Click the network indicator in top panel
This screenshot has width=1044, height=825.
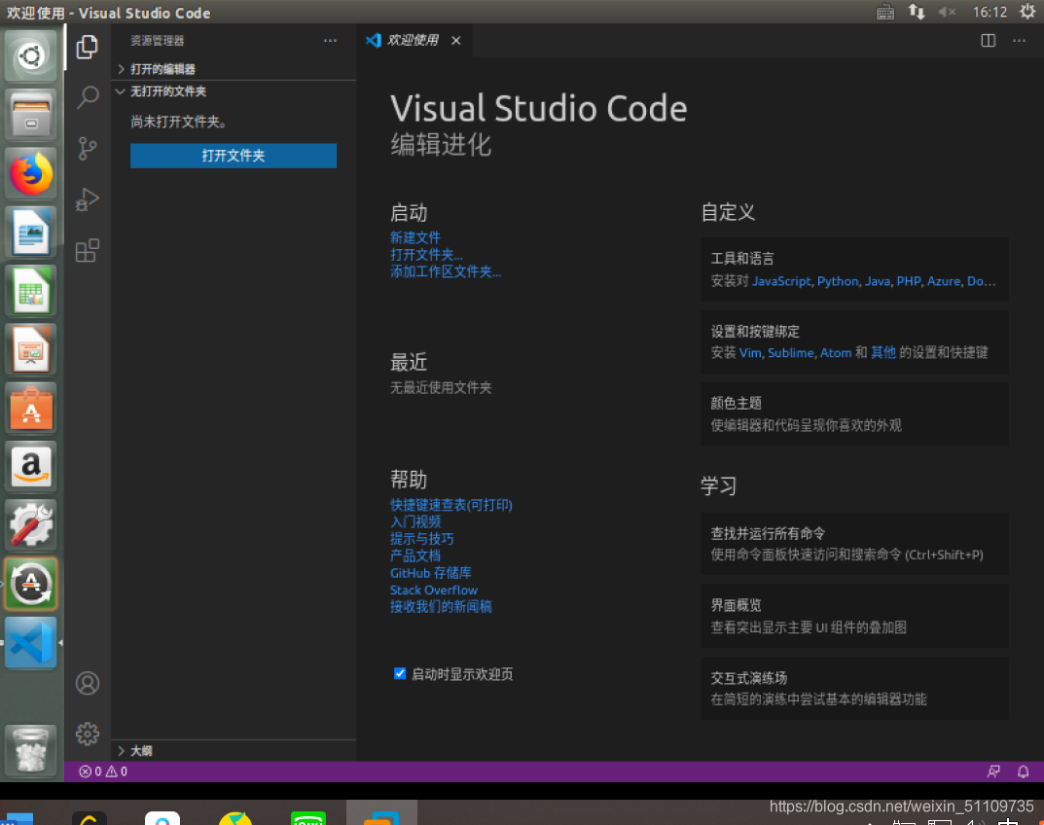point(917,12)
